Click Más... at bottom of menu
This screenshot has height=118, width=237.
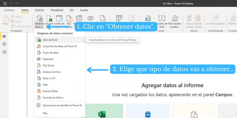pyautogui.click(x=60, y=113)
